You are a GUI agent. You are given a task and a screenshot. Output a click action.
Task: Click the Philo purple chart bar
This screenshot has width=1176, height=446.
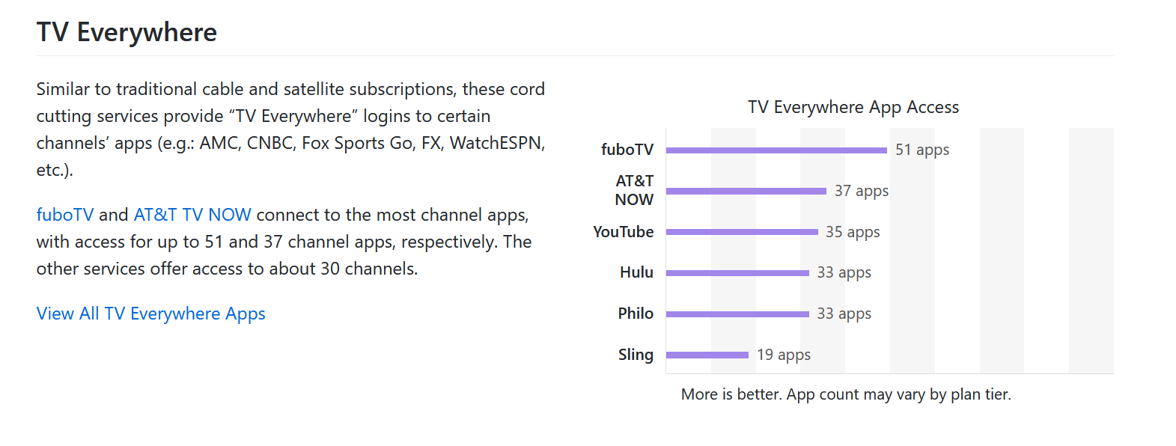click(x=737, y=314)
